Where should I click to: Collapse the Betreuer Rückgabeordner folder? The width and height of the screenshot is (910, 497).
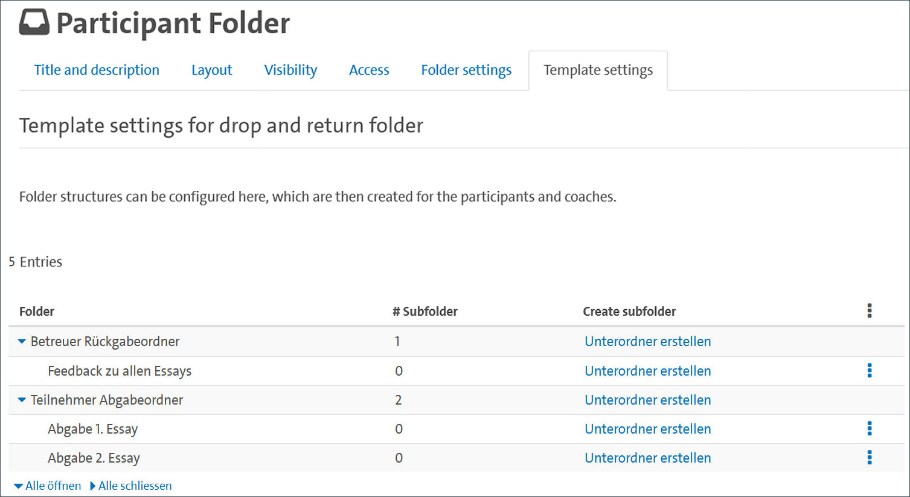[22, 342]
